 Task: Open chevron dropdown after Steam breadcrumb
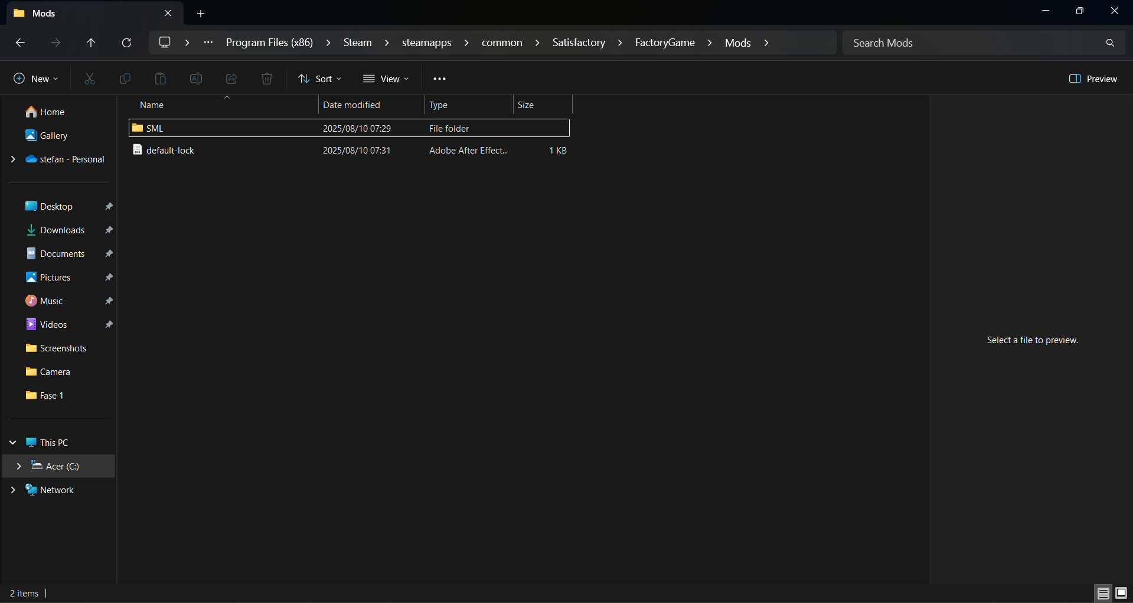coord(387,43)
